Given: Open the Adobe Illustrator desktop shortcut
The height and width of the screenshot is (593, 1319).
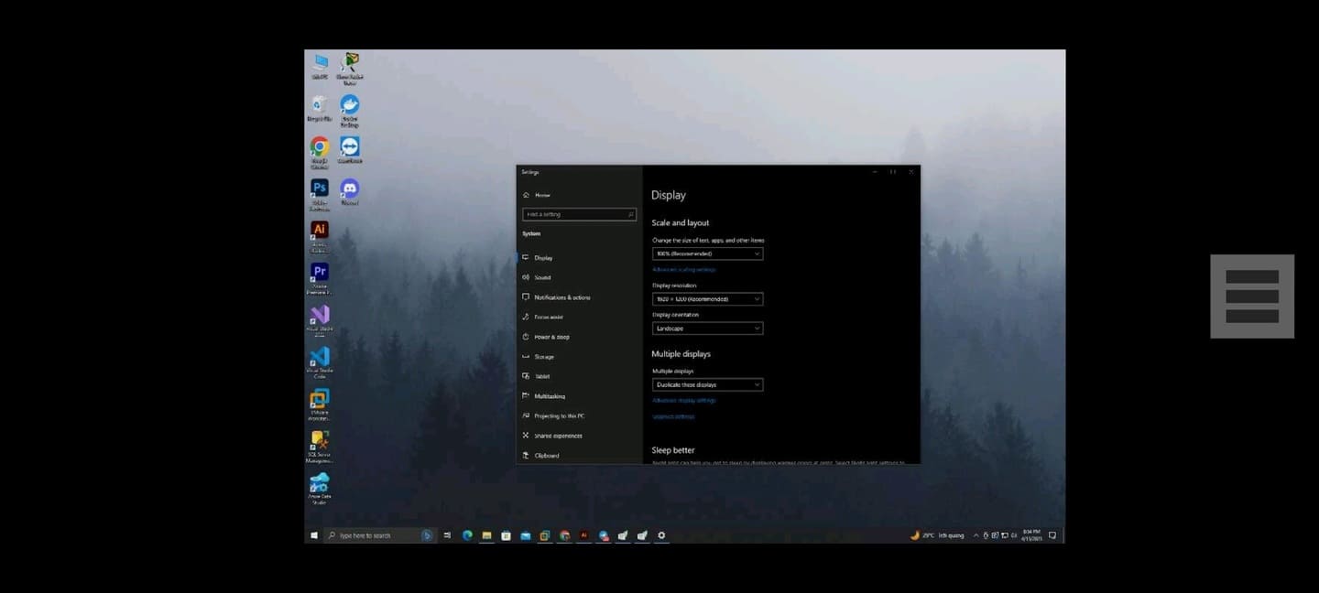Looking at the screenshot, I should pos(320,235).
